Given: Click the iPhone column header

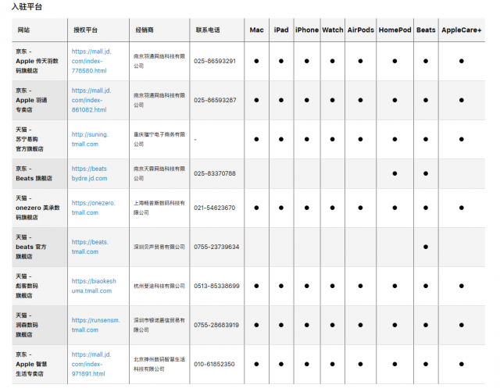Looking at the screenshot, I should (x=307, y=30).
